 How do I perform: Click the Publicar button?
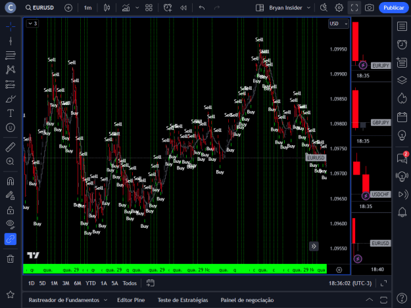(394, 8)
